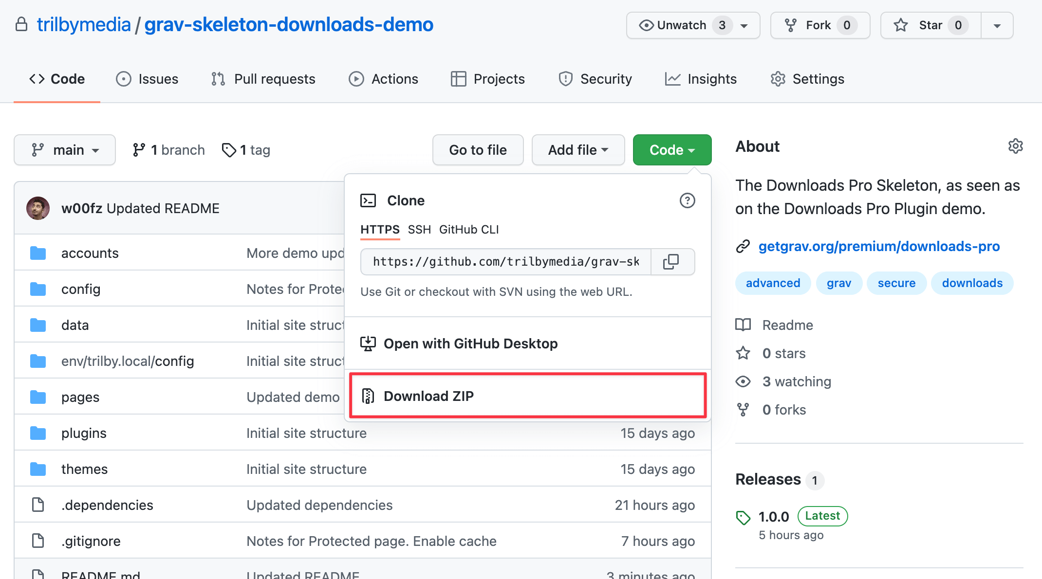Click the .gitignore file icon
This screenshot has height=579, width=1042.
pos(38,541)
